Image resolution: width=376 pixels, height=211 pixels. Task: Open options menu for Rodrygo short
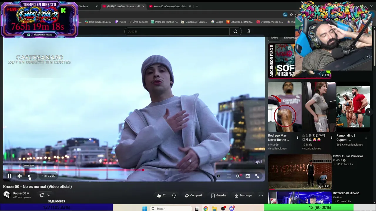pos(298,137)
